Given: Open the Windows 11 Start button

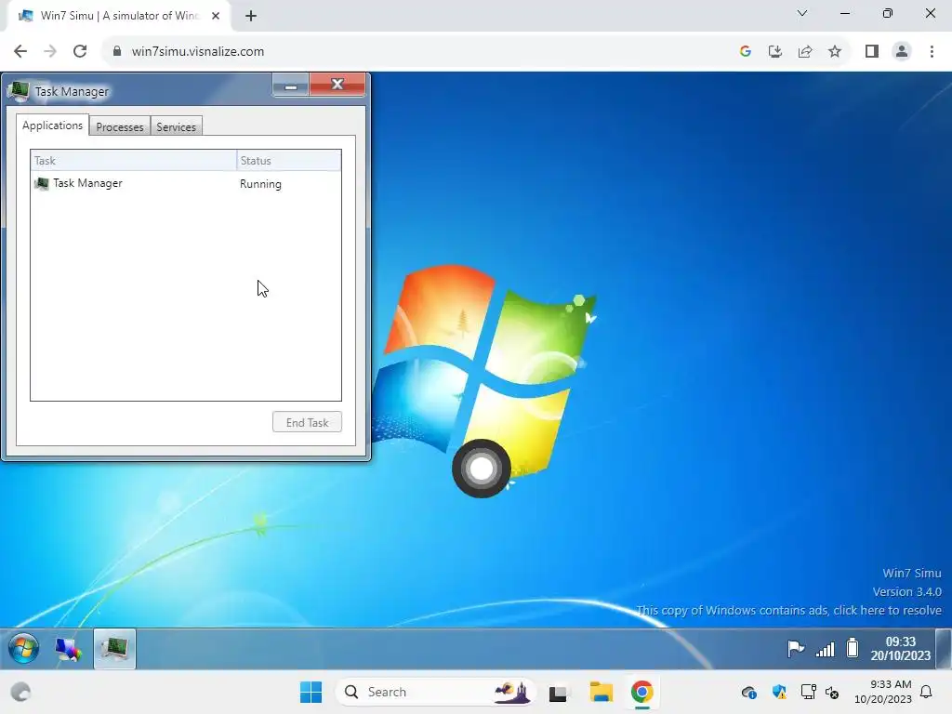Looking at the screenshot, I should (x=311, y=692).
